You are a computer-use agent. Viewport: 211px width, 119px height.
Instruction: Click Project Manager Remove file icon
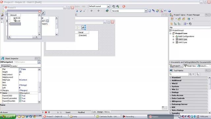coord(184,19)
